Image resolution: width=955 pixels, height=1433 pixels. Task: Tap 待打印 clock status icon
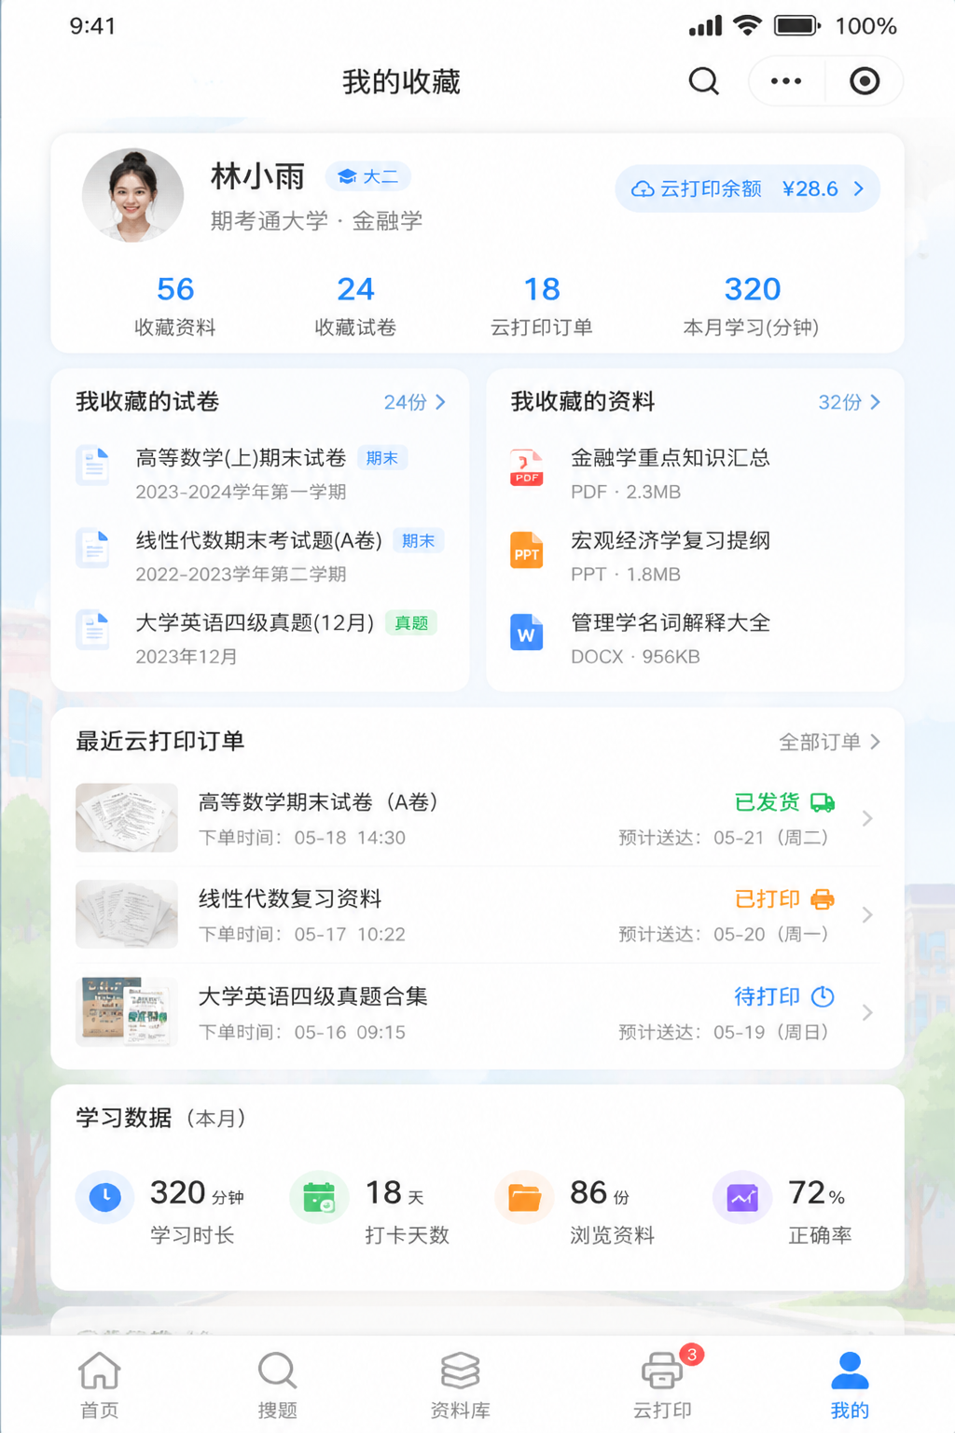click(x=823, y=996)
